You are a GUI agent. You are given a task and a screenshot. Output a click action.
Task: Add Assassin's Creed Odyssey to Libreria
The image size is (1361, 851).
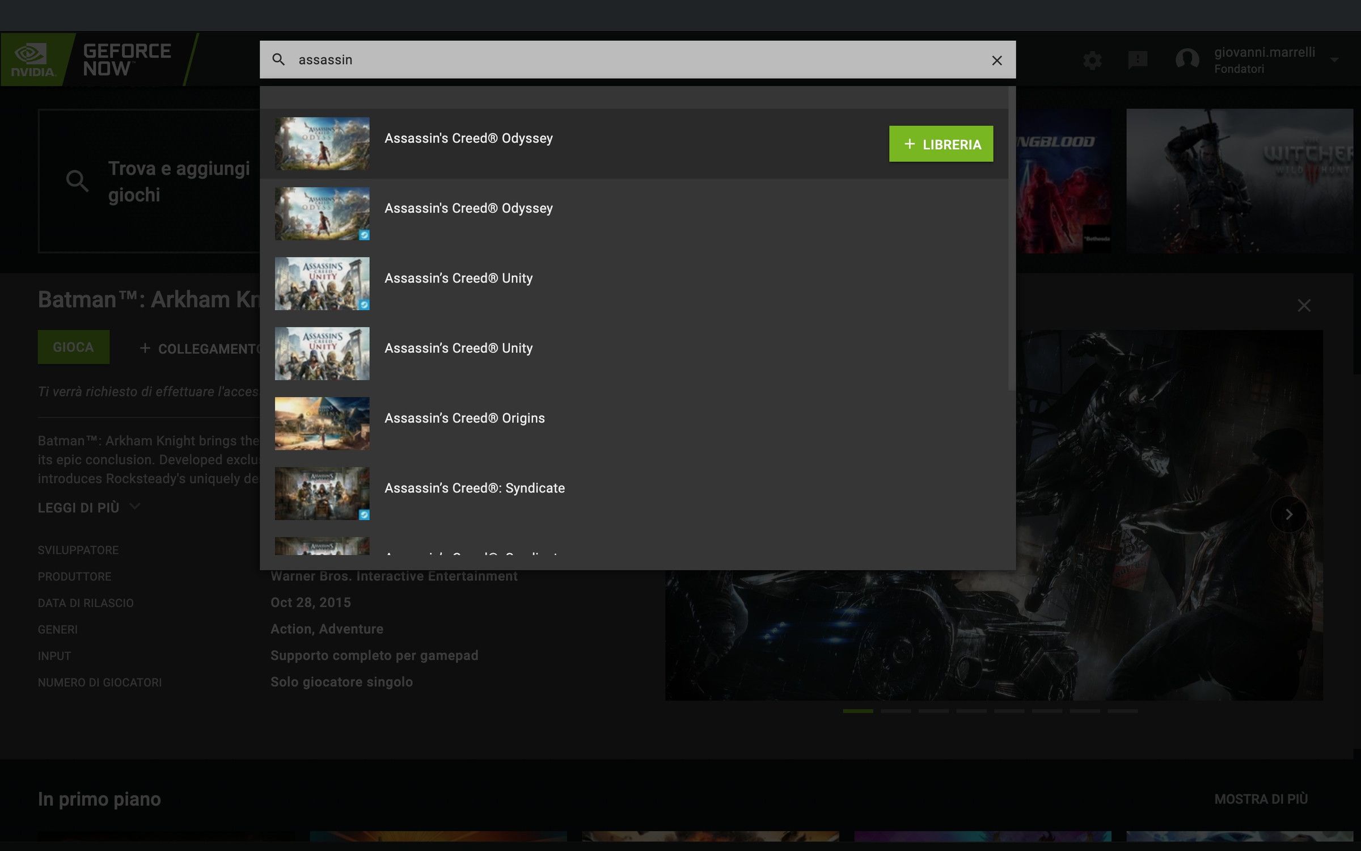(x=941, y=144)
